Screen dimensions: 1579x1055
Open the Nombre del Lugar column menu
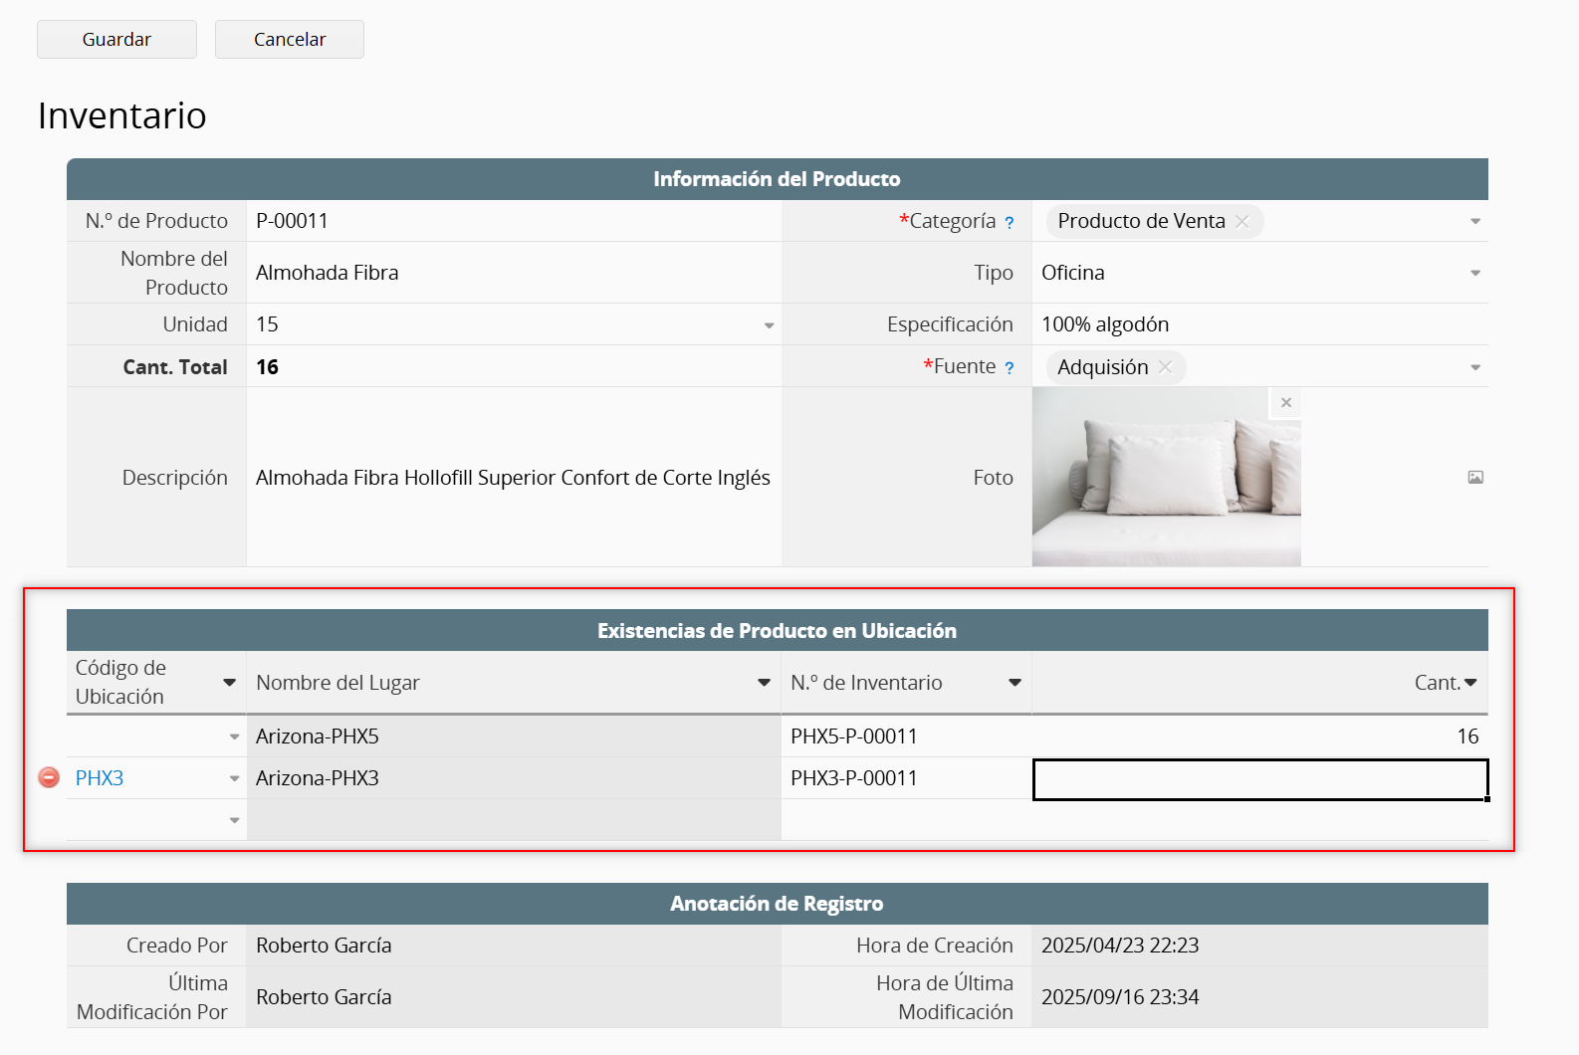[764, 683]
